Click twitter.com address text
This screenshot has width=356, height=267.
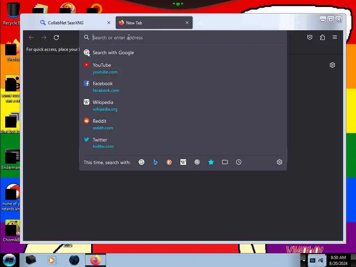point(103,146)
